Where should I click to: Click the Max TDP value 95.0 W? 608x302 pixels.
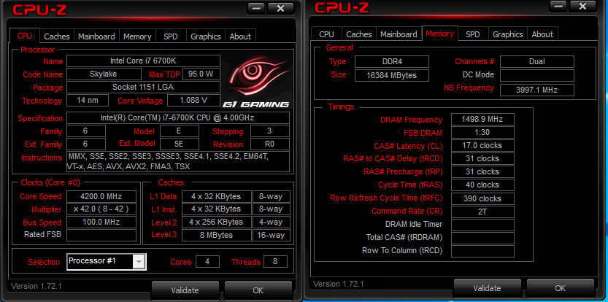[x=201, y=74]
